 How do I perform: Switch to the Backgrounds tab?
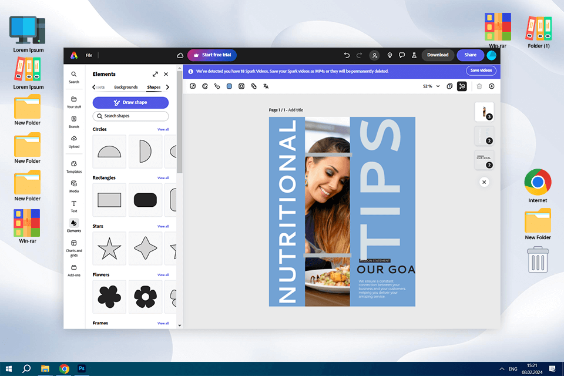point(126,87)
